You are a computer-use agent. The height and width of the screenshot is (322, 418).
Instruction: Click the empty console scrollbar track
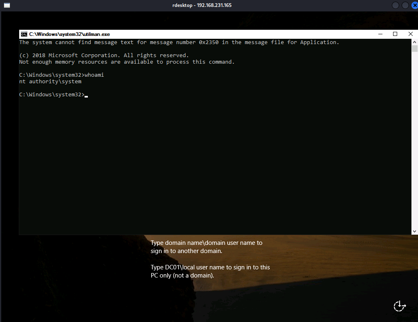[414, 143]
